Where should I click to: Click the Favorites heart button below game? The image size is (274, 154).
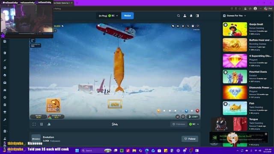coord(179,124)
